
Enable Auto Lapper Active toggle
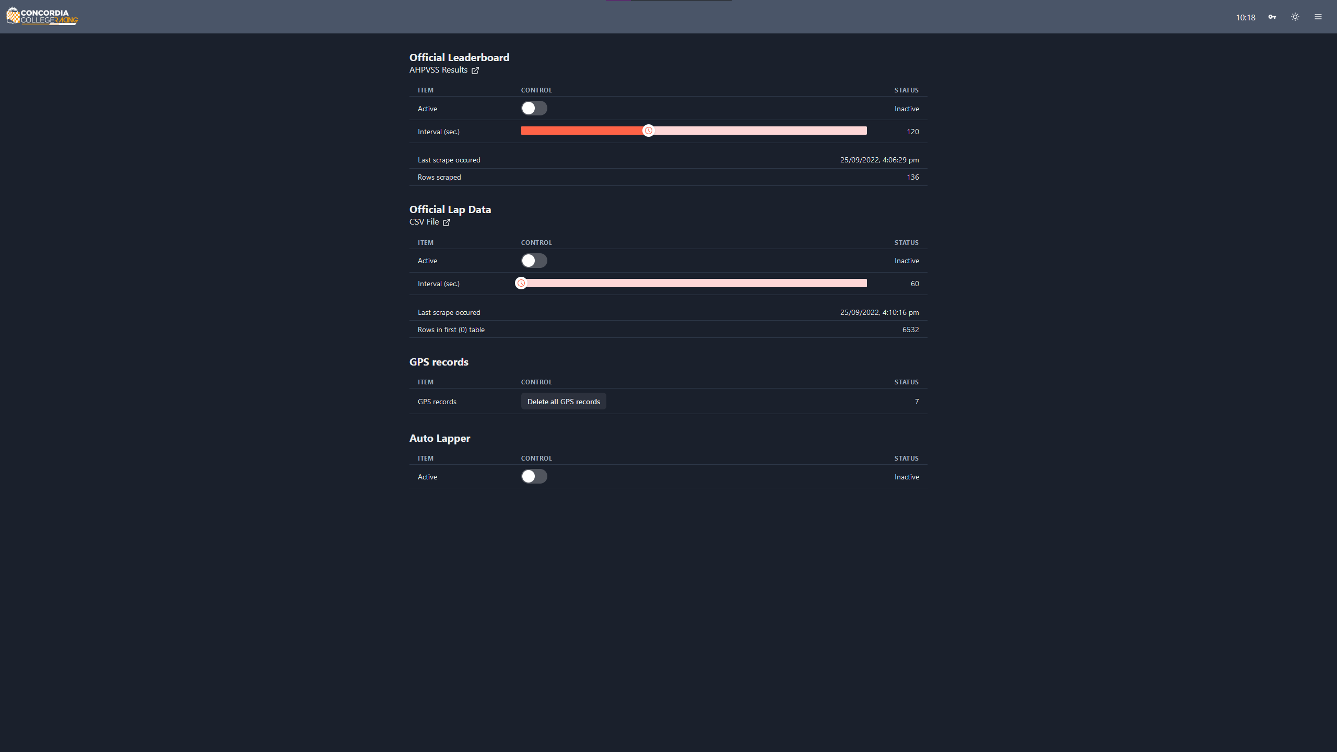534,476
